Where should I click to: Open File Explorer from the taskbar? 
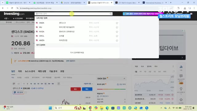click(102, 108)
